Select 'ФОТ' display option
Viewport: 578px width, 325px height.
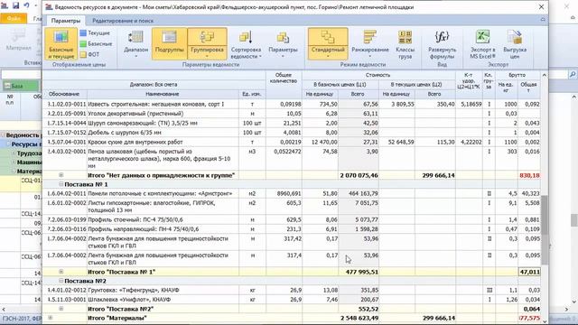coord(90,54)
